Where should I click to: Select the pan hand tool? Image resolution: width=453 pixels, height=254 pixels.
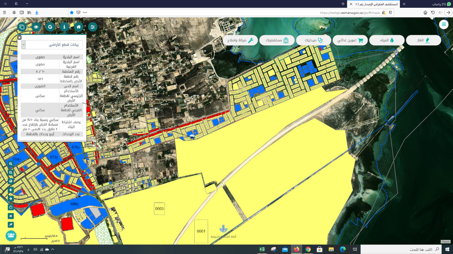click(11, 207)
